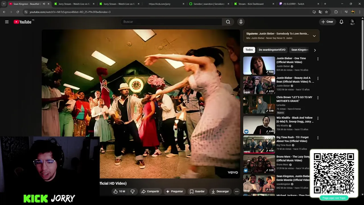Bookmark this page with star icon
The image size is (364, 205).
pos(326,12)
